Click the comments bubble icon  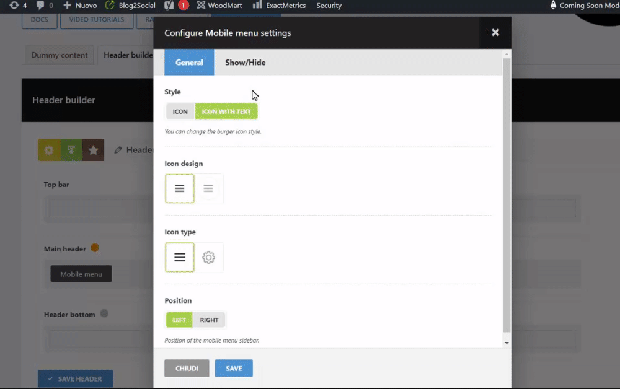click(x=40, y=5)
